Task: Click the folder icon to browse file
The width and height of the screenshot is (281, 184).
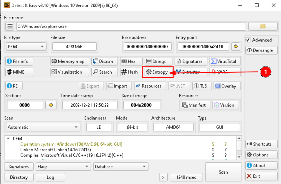Action: coord(263,26)
